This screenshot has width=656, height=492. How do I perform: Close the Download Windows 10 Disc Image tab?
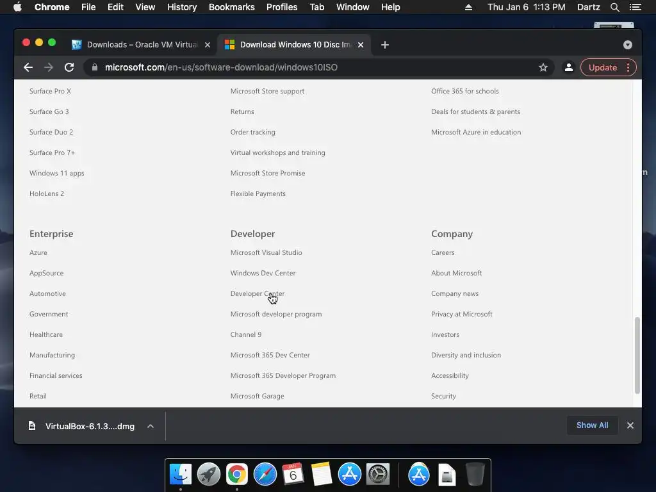(x=361, y=45)
